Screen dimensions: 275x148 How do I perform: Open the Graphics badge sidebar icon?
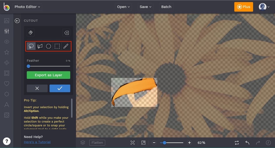(7, 94)
